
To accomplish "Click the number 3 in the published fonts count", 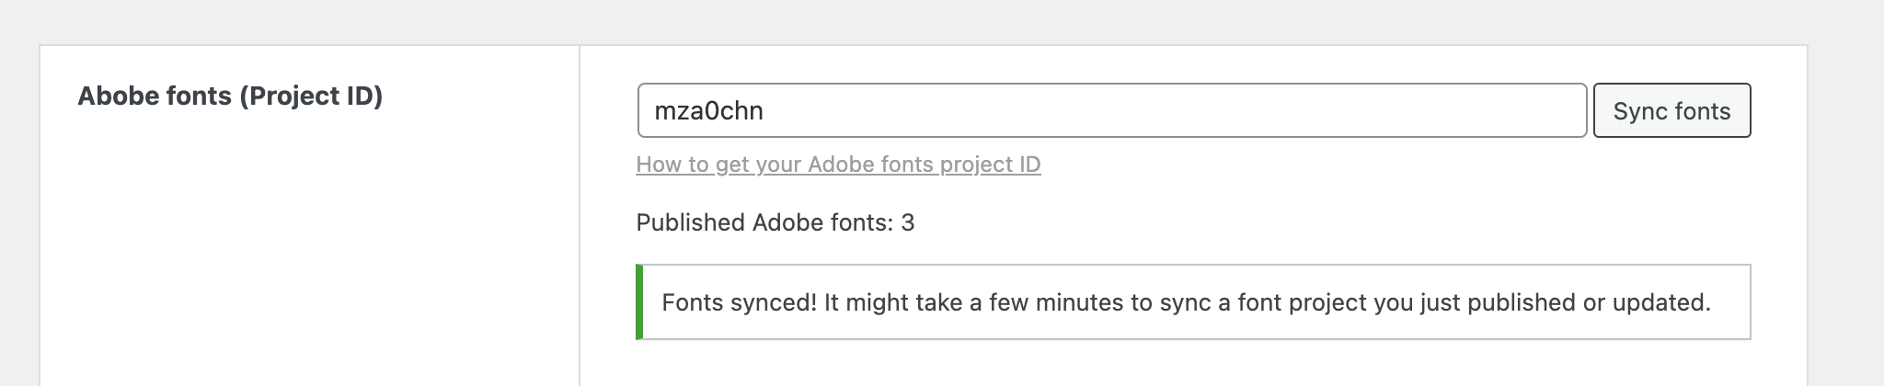I will point(908,223).
